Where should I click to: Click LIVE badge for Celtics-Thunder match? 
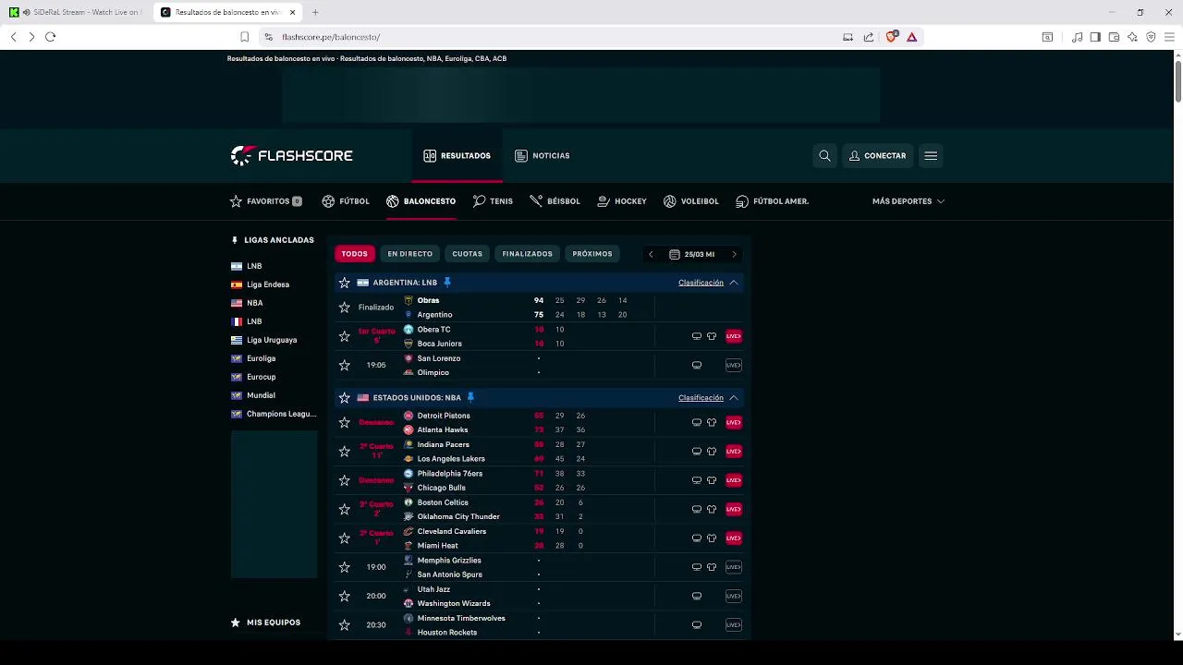point(734,510)
